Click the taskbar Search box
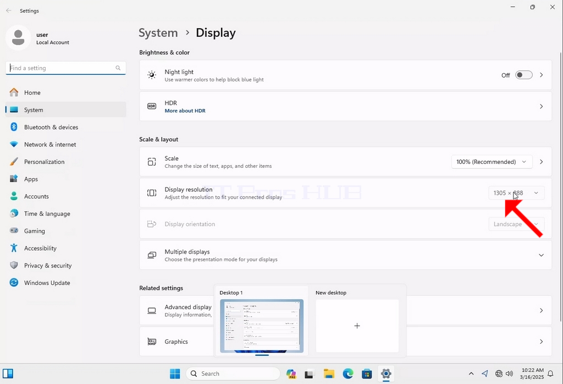Viewport: 563px width, 384px height. point(233,374)
